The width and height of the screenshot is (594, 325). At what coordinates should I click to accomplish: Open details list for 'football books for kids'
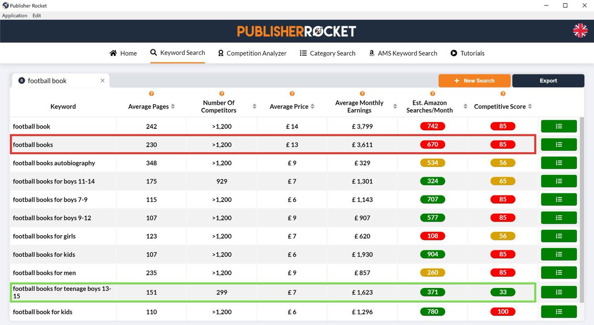(559, 254)
